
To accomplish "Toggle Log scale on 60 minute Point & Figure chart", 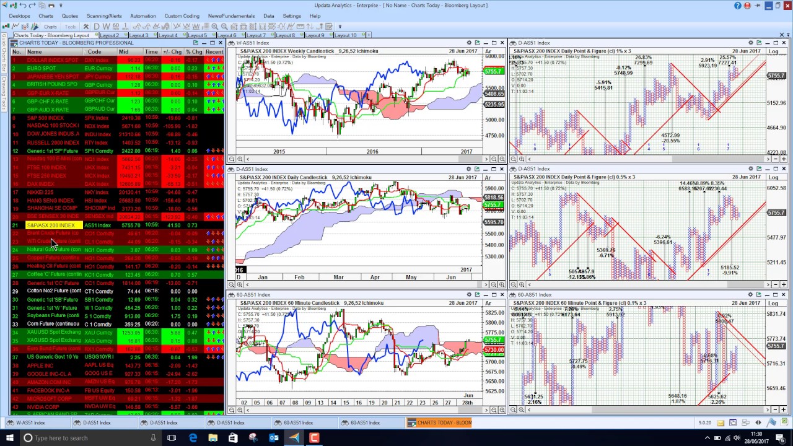I will coord(774,303).
